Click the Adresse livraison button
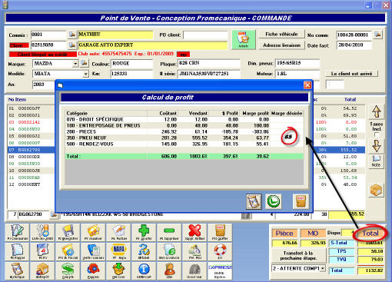This screenshot has height=282, width=392. 281,45
